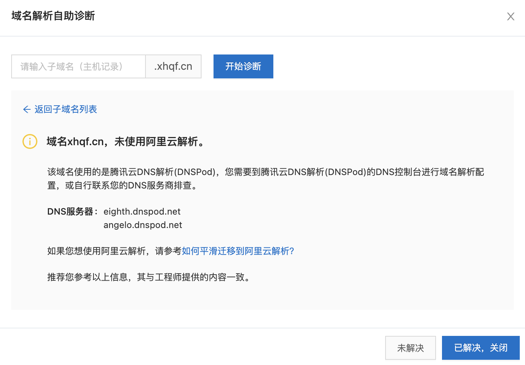Viewport: 525px width, 365px height.
Task: Click the yellow info icon
Action: [30, 141]
